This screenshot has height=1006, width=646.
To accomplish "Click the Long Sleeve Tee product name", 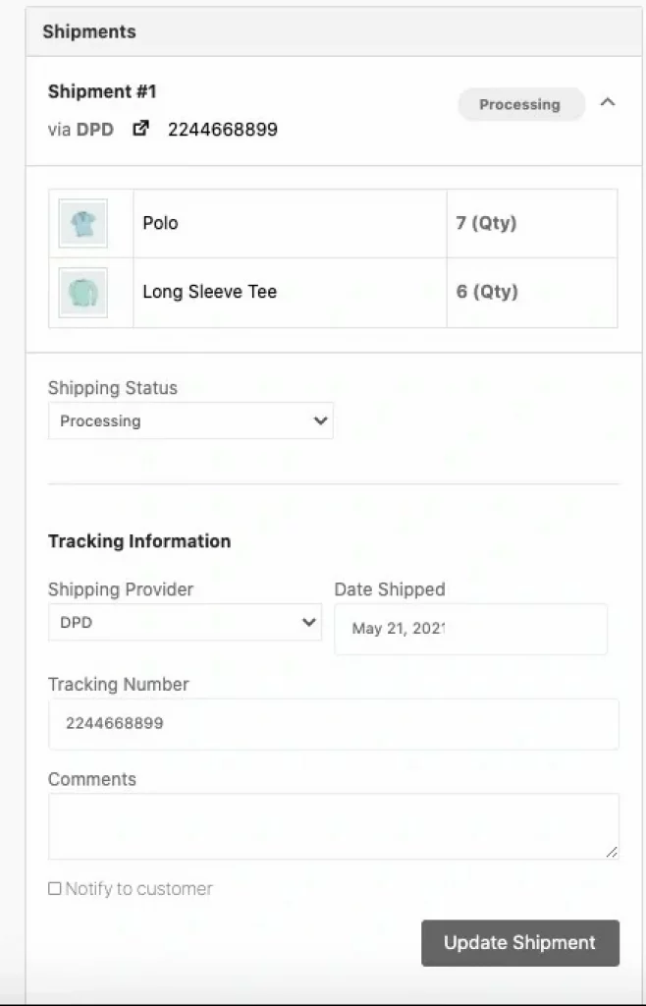I will point(209,292).
